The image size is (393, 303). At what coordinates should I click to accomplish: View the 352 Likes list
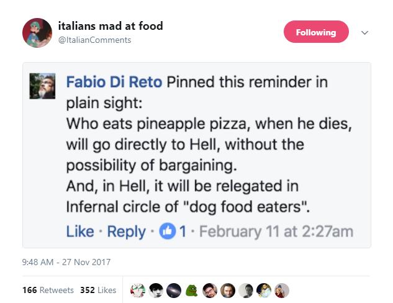[x=98, y=290]
